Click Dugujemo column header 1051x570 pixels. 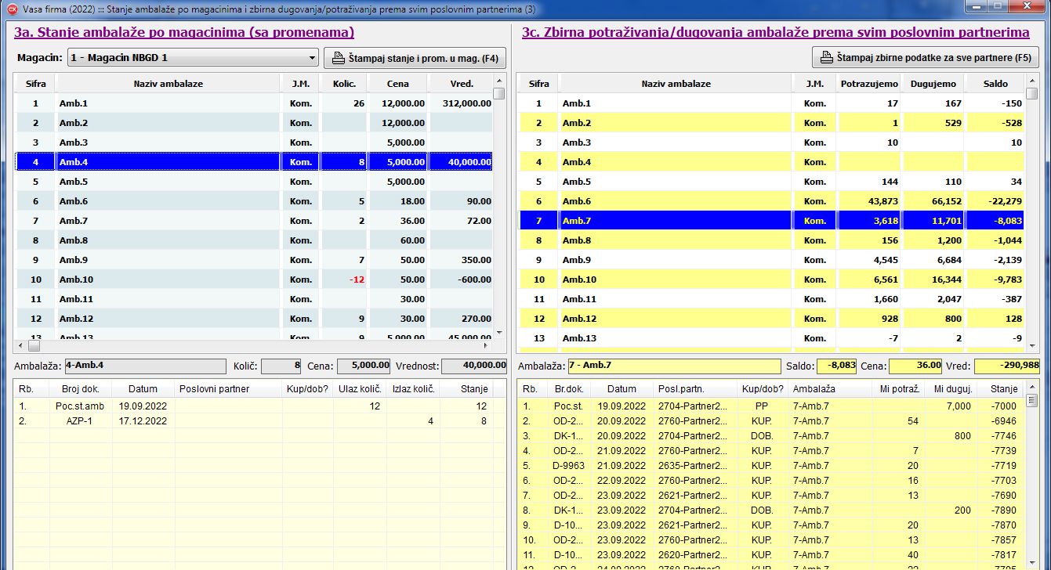tap(933, 84)
